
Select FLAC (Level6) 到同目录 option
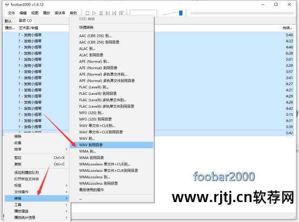click(112, 93)
